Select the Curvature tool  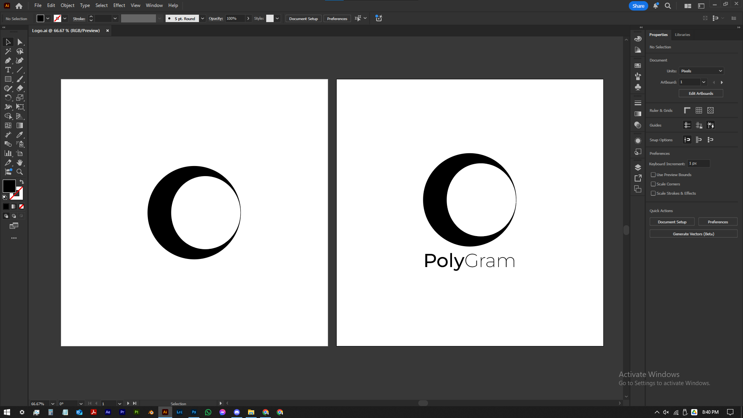click(x=20, y=60)
